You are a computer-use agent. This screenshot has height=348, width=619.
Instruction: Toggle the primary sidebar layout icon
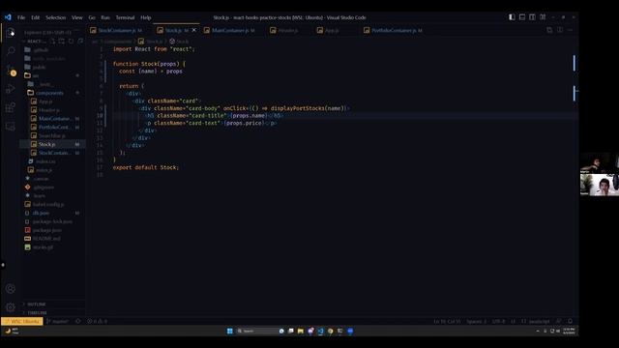tap(512, 17)
